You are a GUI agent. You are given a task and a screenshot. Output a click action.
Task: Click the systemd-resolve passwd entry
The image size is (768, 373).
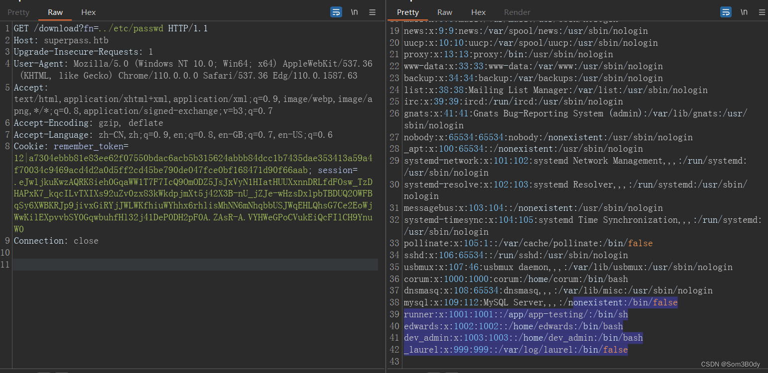[x=575, y=190]
